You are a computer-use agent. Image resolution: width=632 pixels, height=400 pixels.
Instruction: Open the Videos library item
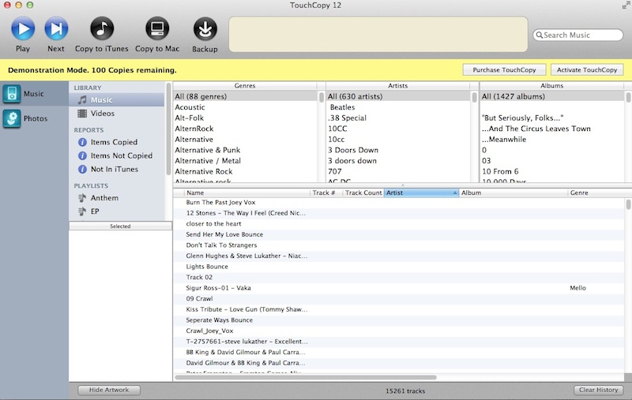(102, 114)
